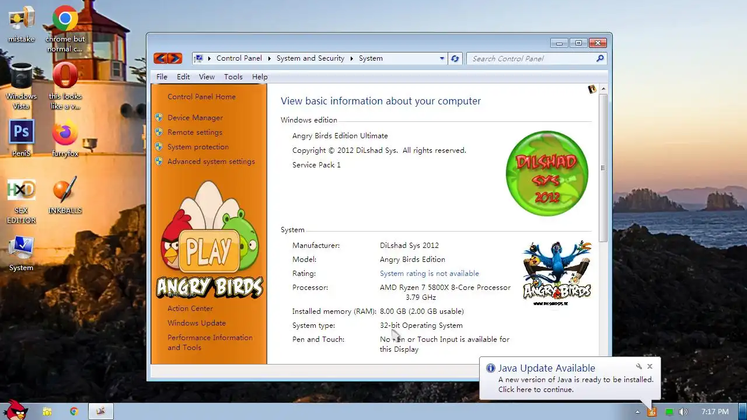Screen dimensions: 747x420
Task: Click the green network tray icon
Action: (669, 412)
